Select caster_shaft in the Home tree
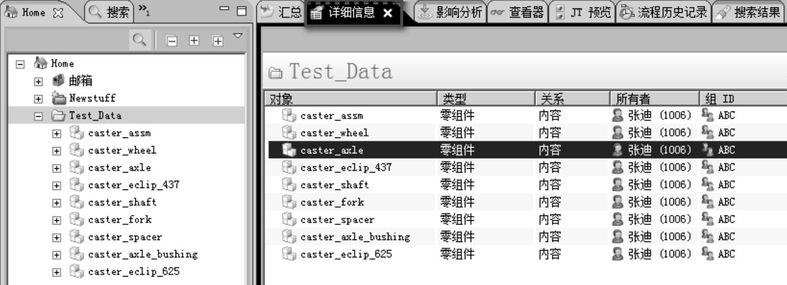 pos(122,202)
